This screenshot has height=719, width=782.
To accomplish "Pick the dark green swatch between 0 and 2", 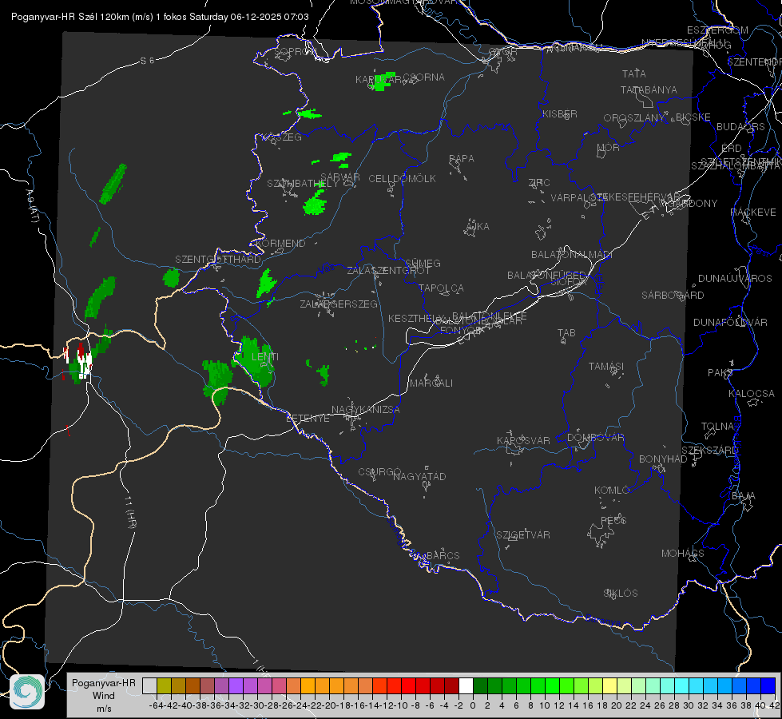I will click(x=480, y=685).
